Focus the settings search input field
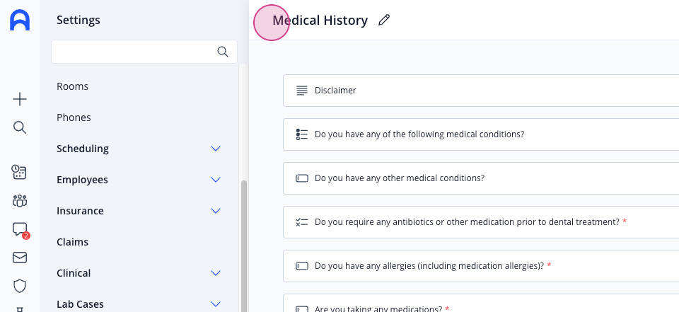Screen dimensions: 679x312 tap(144, 52)
